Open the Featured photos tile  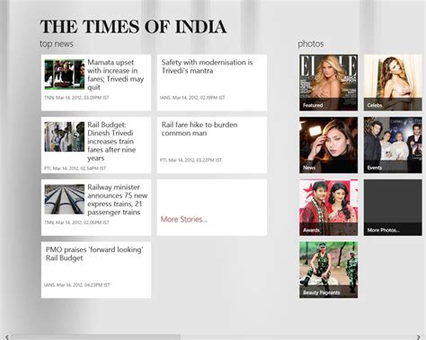pos(329,83)
